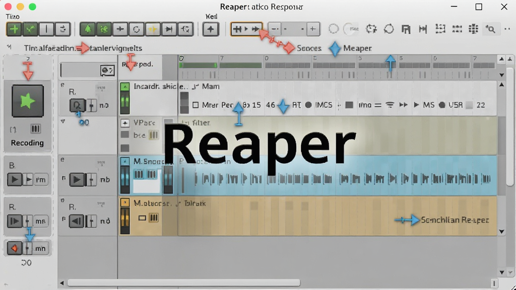Click the round dot before IMCS
The width and height of the screenshot is (516, 290).
point(308,105)
